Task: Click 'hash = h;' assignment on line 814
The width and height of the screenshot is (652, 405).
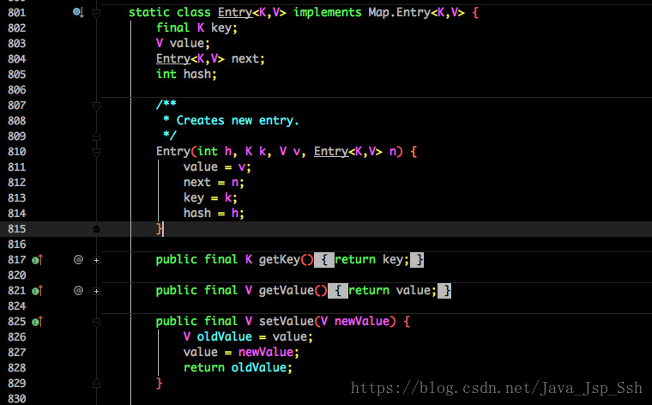Action: tap(214, 213)
